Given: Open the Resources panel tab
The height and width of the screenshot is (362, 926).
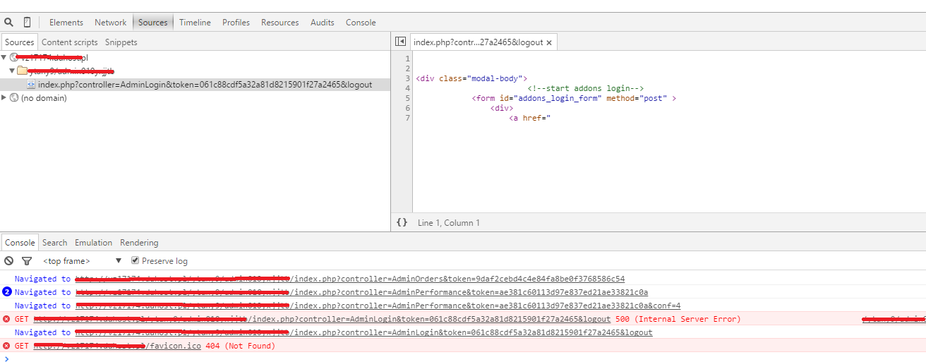Looking at the screenshot, I should point(279,23).
